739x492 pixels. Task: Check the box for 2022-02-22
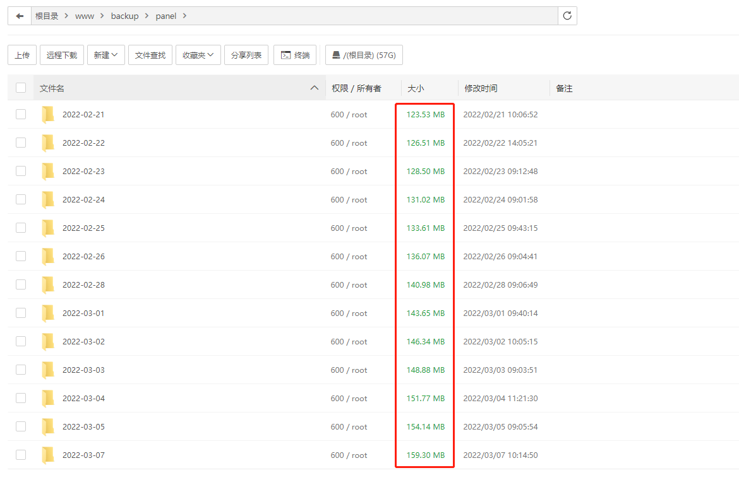pos(21,143)
